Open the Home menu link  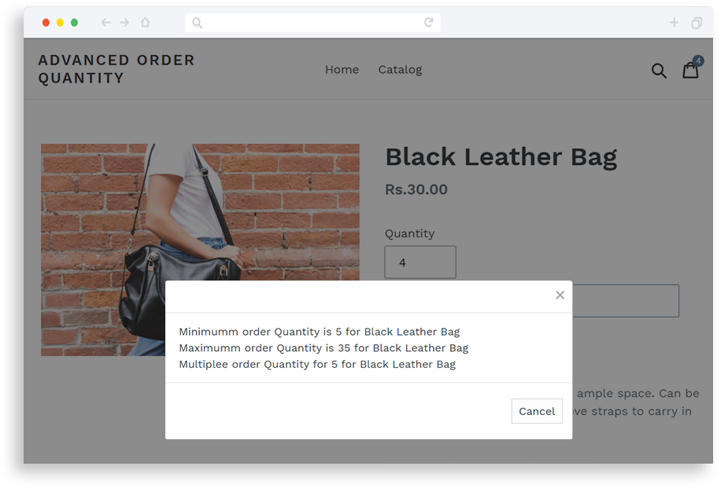click(x=342, y=70)
